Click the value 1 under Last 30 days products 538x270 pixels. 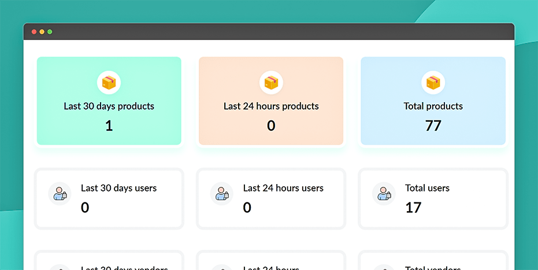click(x=109, y=126)
